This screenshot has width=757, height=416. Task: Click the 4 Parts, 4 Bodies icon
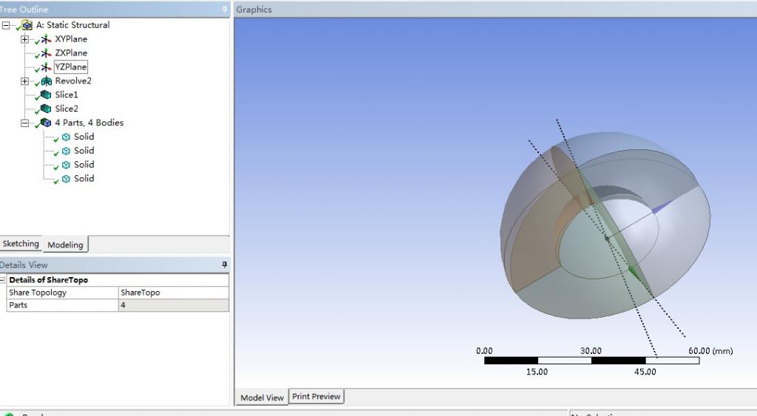(x=46, y=123)
